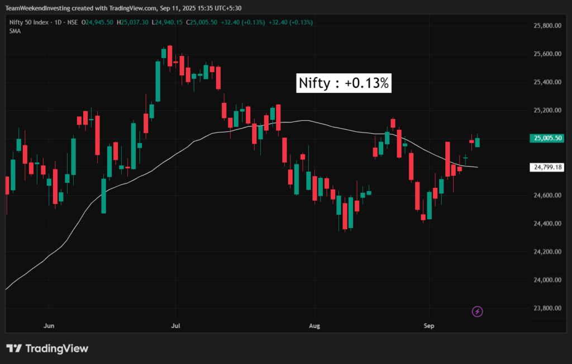Click the 24,600.00 price axis label
Viewport: 572px width, 364px height.
click(547, 195)
